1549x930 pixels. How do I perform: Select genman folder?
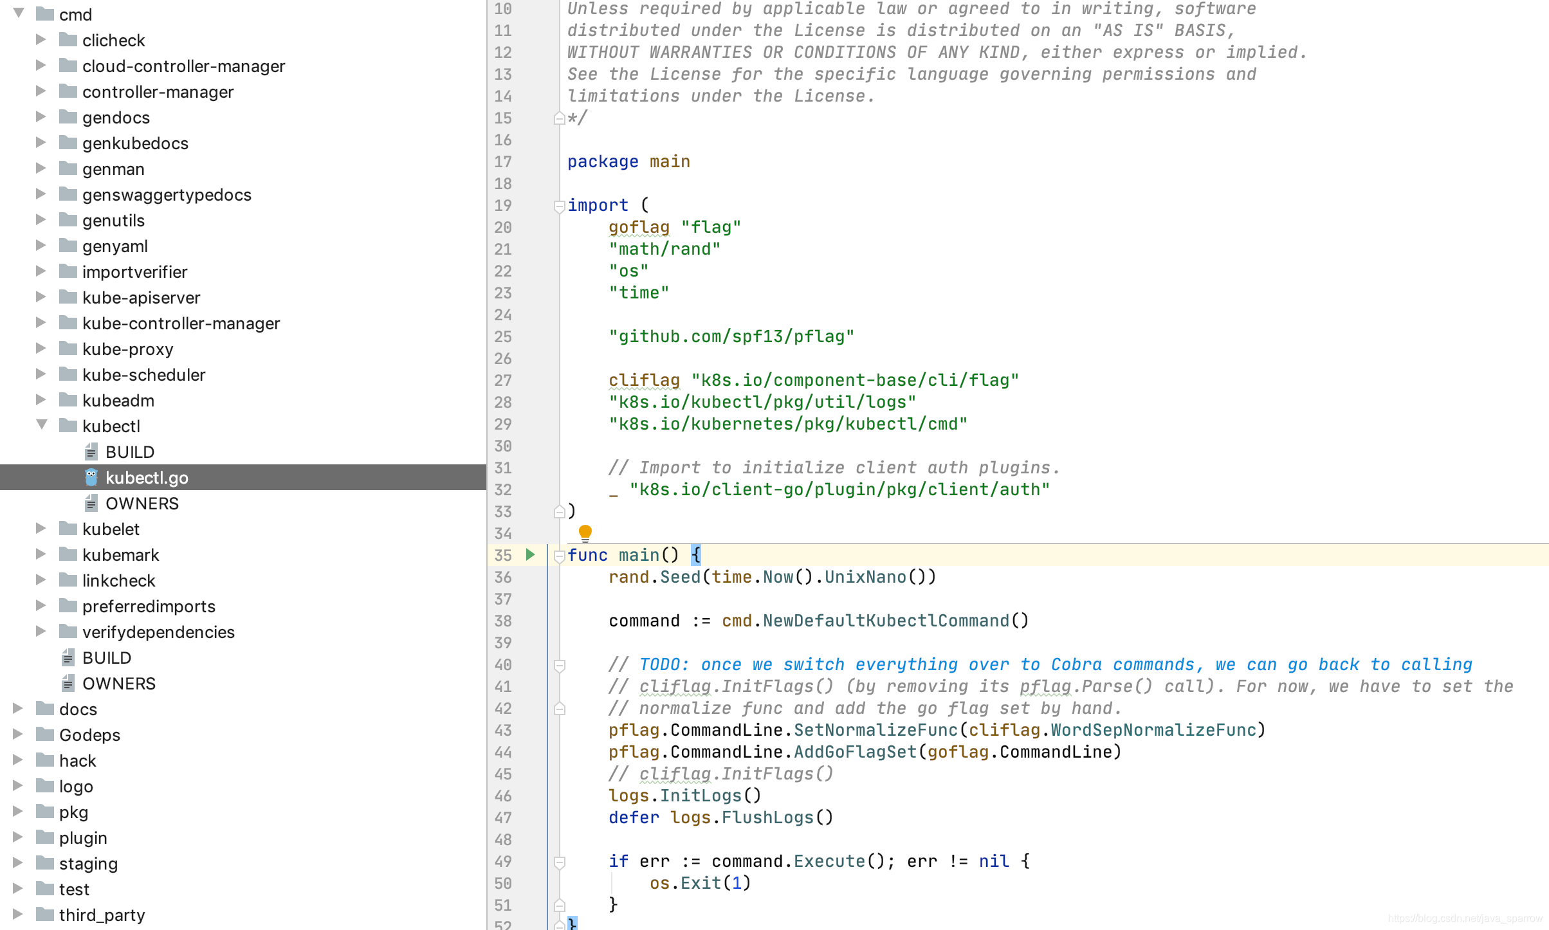click(113, 169)
